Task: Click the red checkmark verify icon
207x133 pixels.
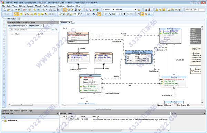Action: click(x=90, y=10)
